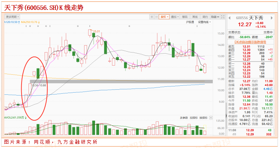Click the 涨停 12.84 value
279x148 pixels.
(246, 105)
